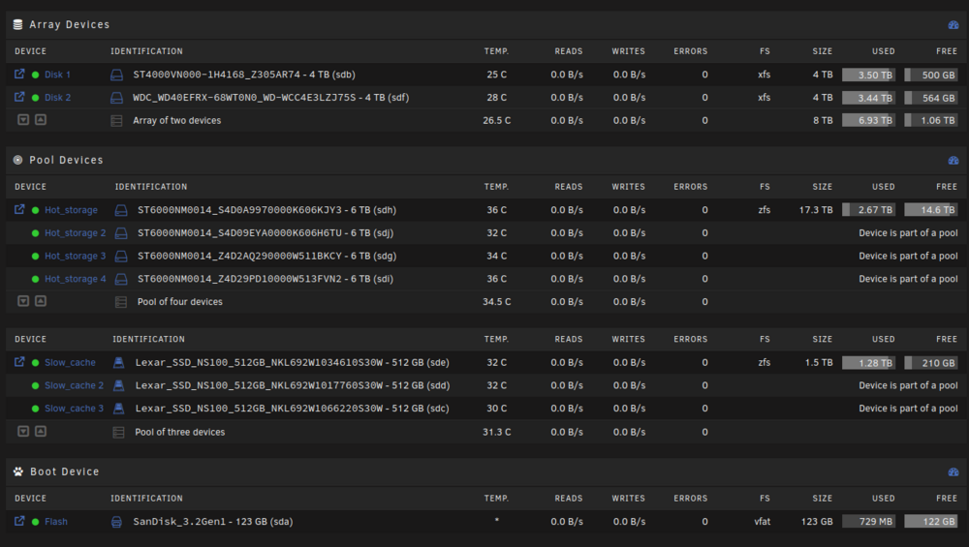Open Hot_storage 4 device link

(76, 279)
